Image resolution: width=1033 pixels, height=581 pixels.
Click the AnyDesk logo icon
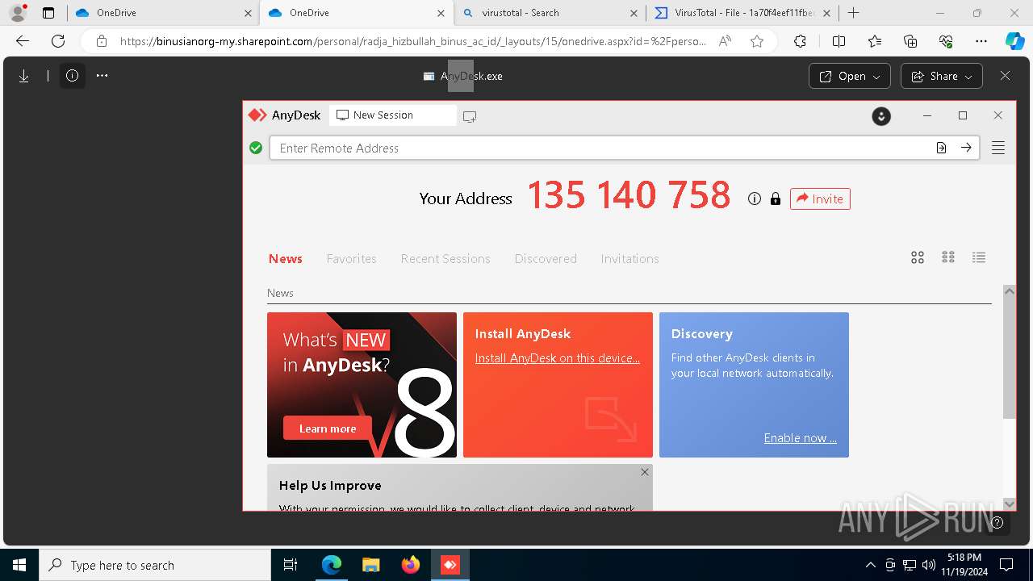pyautogui.click(x=257, y=115)
